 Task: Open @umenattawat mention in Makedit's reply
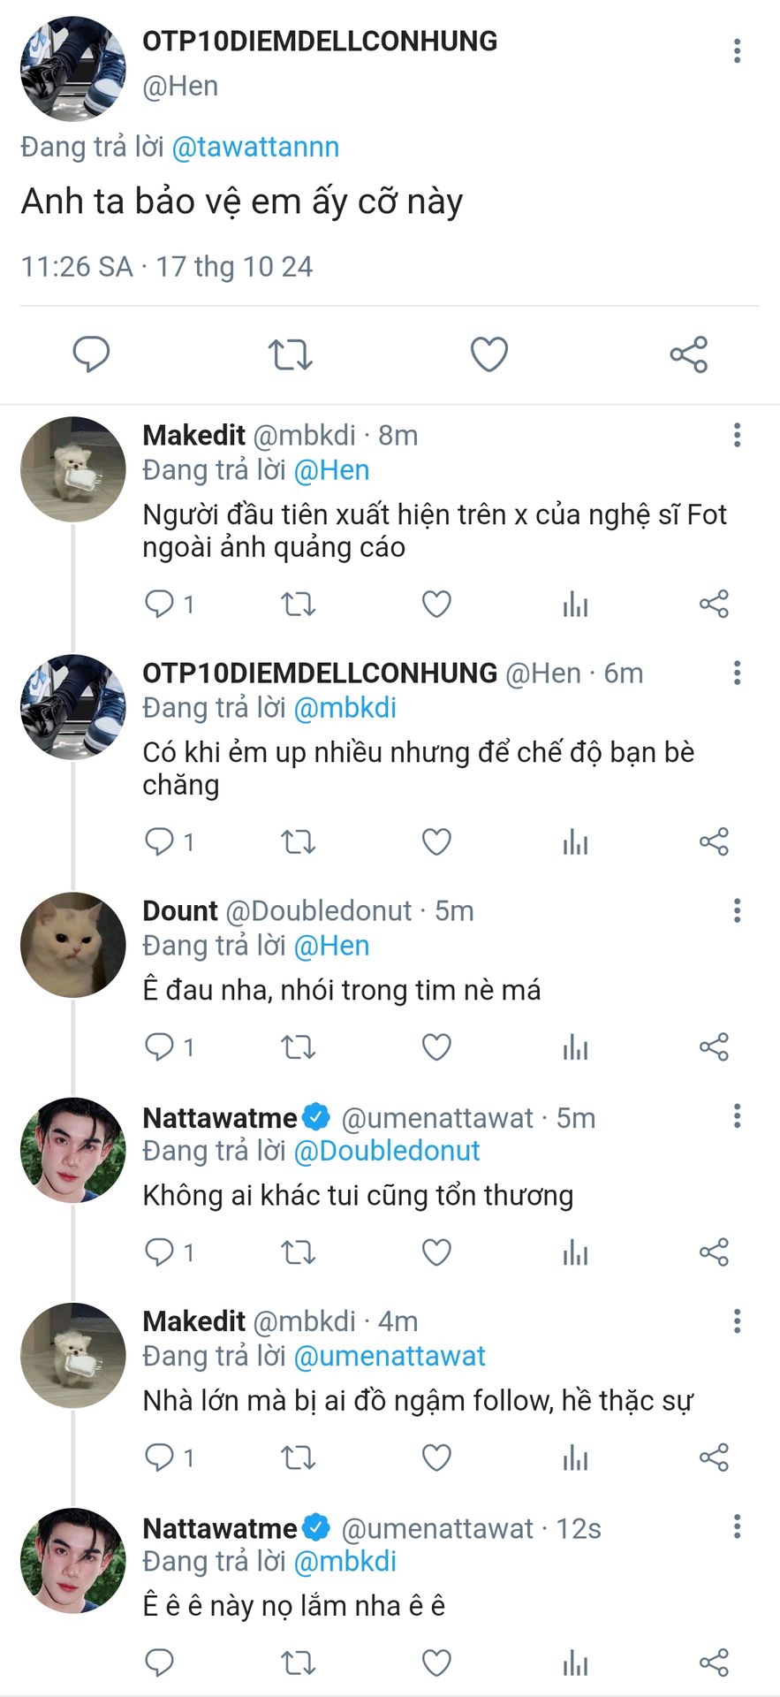click(389, 1356)
